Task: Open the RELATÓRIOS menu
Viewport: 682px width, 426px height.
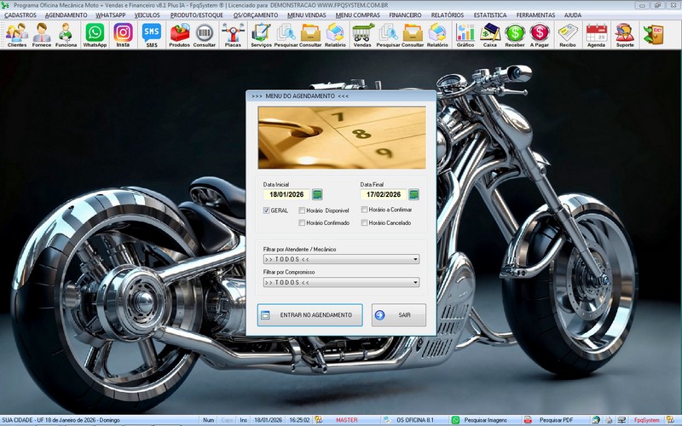Action: [x=447, y=14]
